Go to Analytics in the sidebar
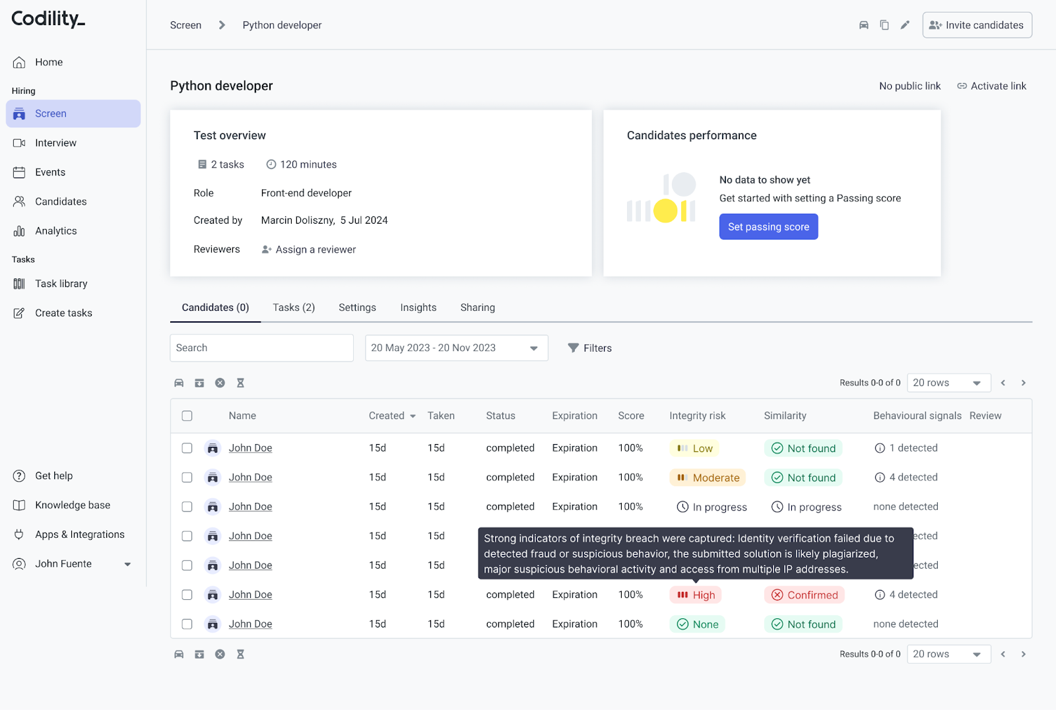Screen dimensions: 1056x710 55,231
